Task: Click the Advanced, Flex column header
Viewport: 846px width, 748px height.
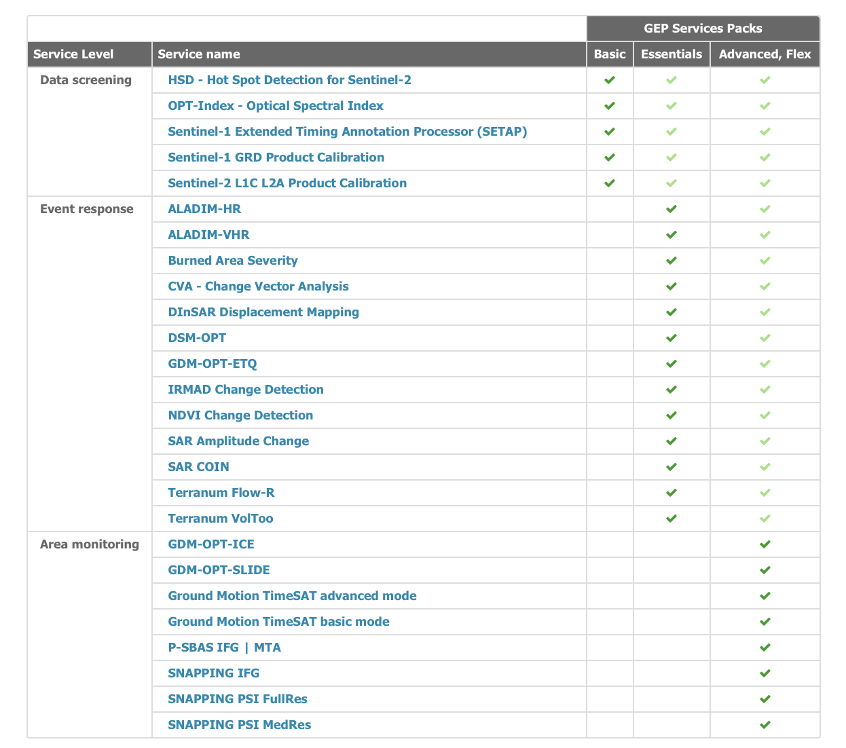Action: pyautogui.click(x=765, y=54)
